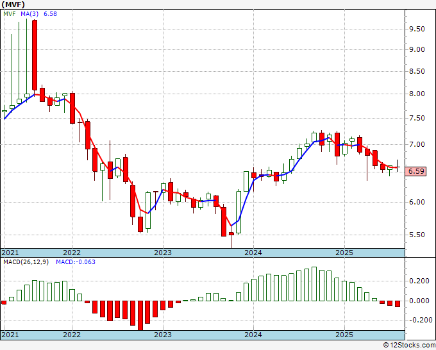Click the current price tag 6.59
The image size is (436, 350).
[415, 171]
